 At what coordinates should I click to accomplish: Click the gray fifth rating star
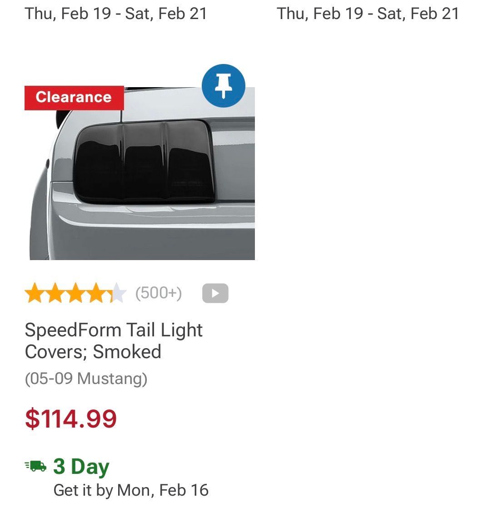point(118,293)
